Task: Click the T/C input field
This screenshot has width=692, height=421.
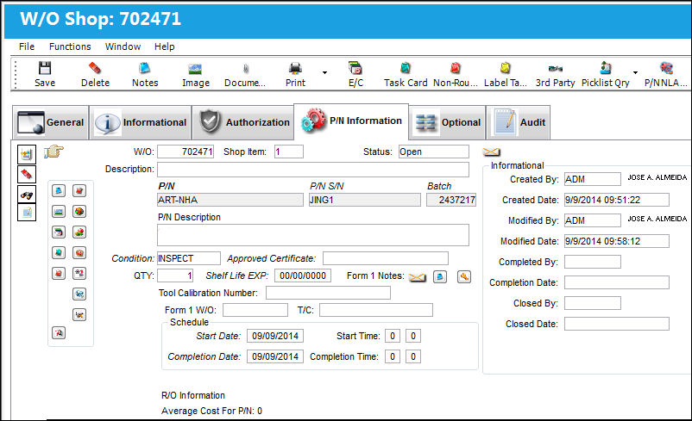Action: [x=376, y=310]
